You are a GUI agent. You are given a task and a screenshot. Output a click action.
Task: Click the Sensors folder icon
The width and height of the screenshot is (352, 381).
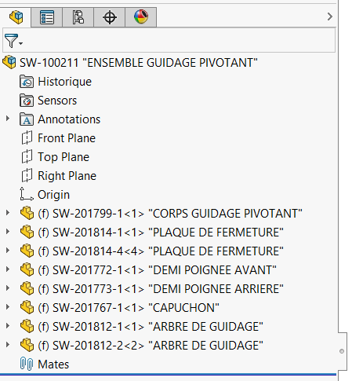click(27, 101)
